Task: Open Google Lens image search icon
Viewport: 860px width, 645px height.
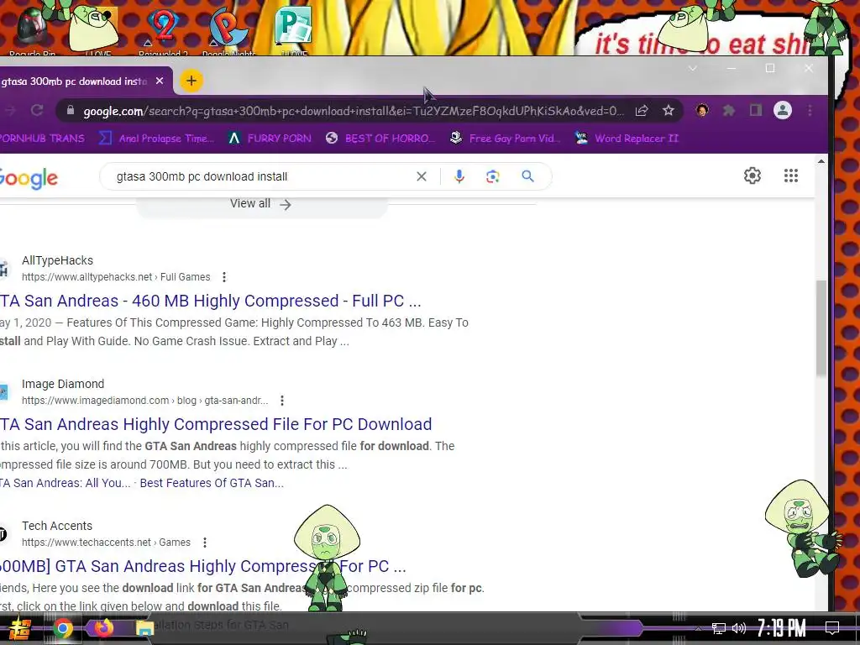Action: (x=492, y=176)
